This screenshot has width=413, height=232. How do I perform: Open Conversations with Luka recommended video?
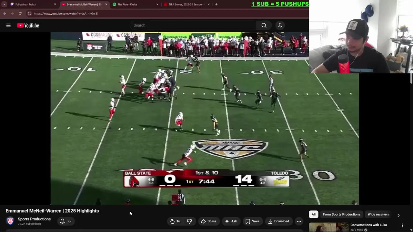coord(368,225)
